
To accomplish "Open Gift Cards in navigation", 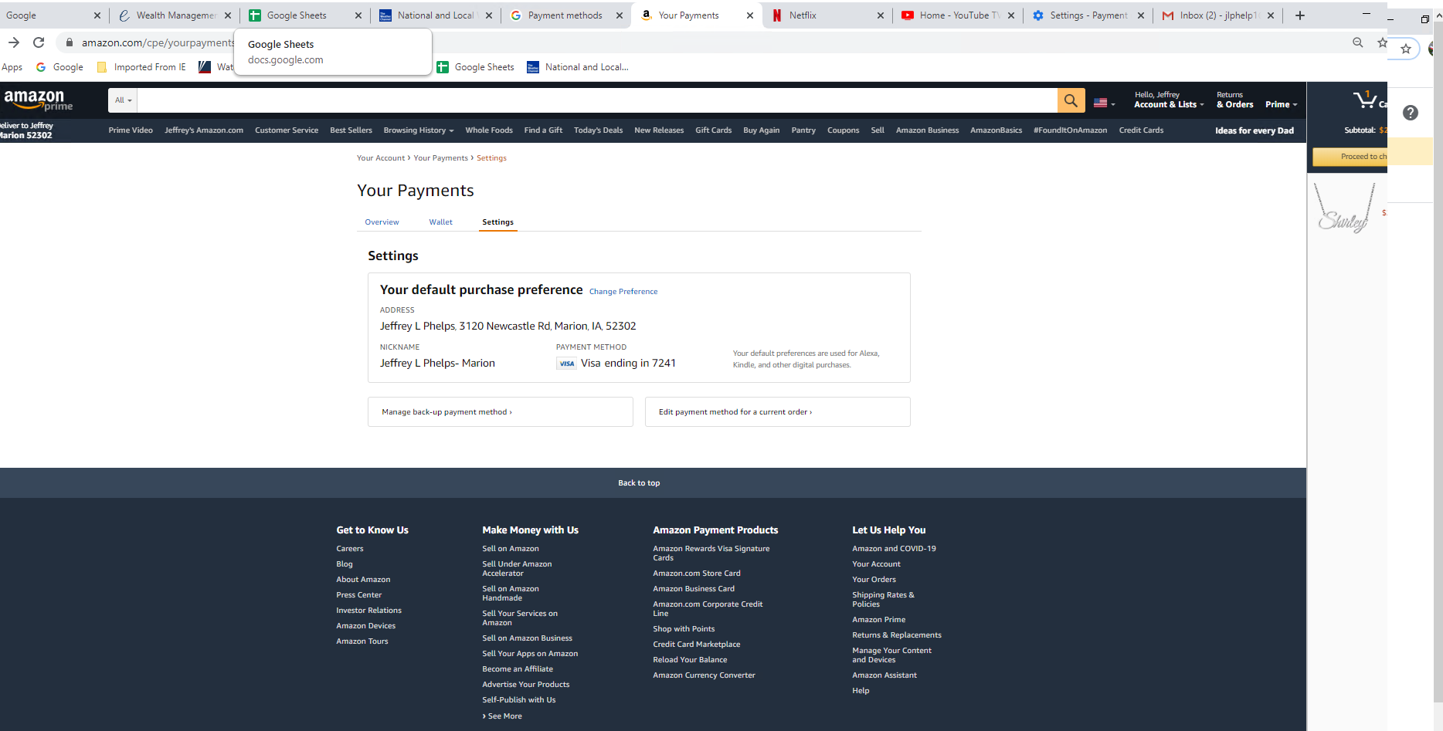I will 713,130.
